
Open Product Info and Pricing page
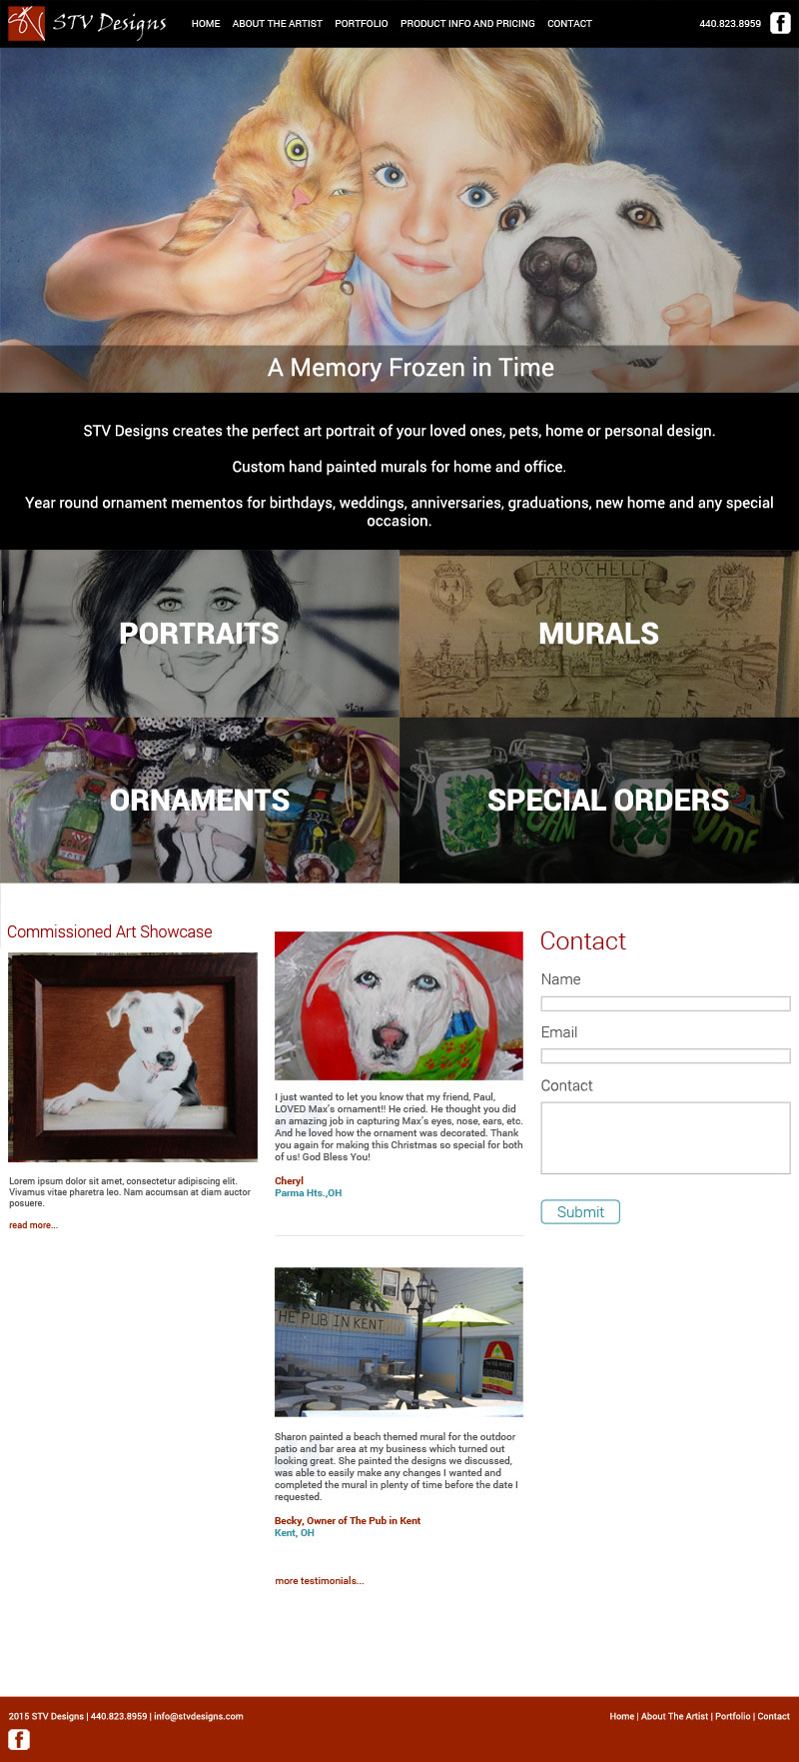[x=467, y=23]
